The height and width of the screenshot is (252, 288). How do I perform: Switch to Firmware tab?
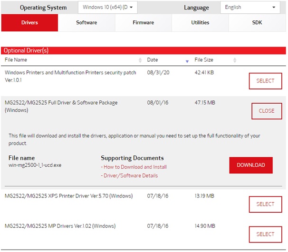143,23
